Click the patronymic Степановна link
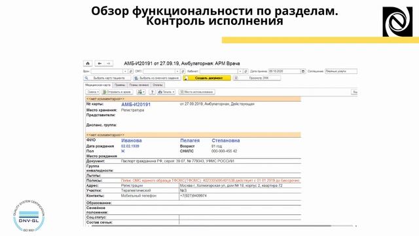Screen dimensions: 419x236 tap(225, 141)
